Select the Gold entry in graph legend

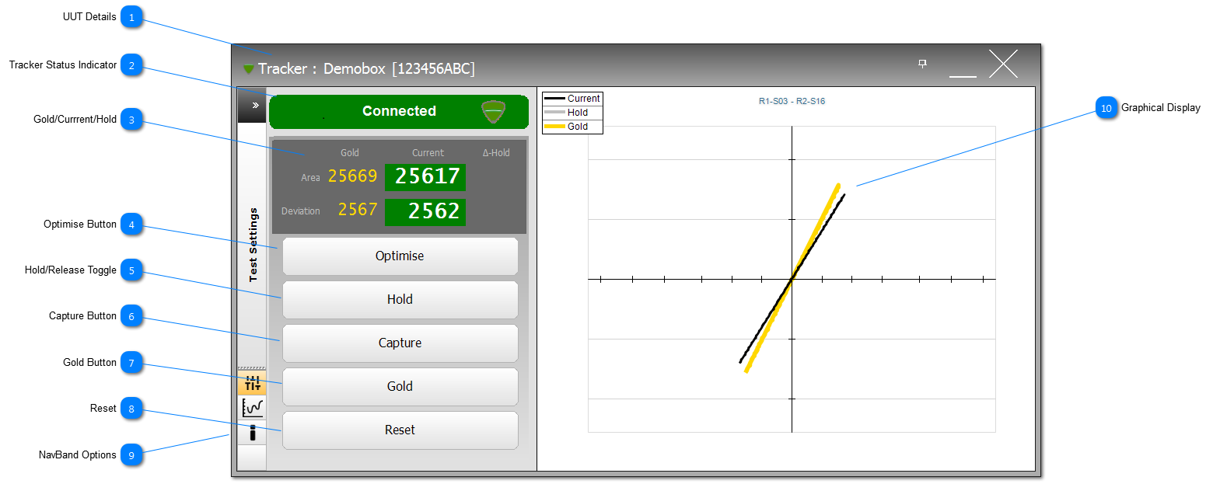[572, 127]
